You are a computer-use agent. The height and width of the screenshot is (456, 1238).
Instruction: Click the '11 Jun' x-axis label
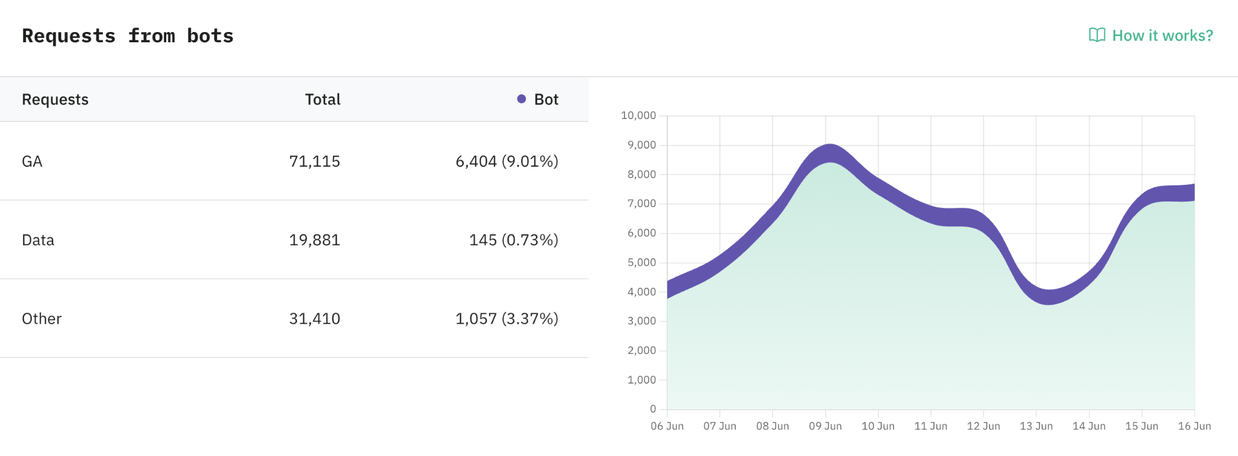point(931,426)
